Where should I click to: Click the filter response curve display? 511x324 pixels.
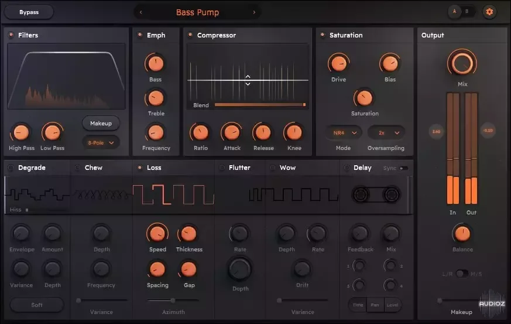coord(67,76)
